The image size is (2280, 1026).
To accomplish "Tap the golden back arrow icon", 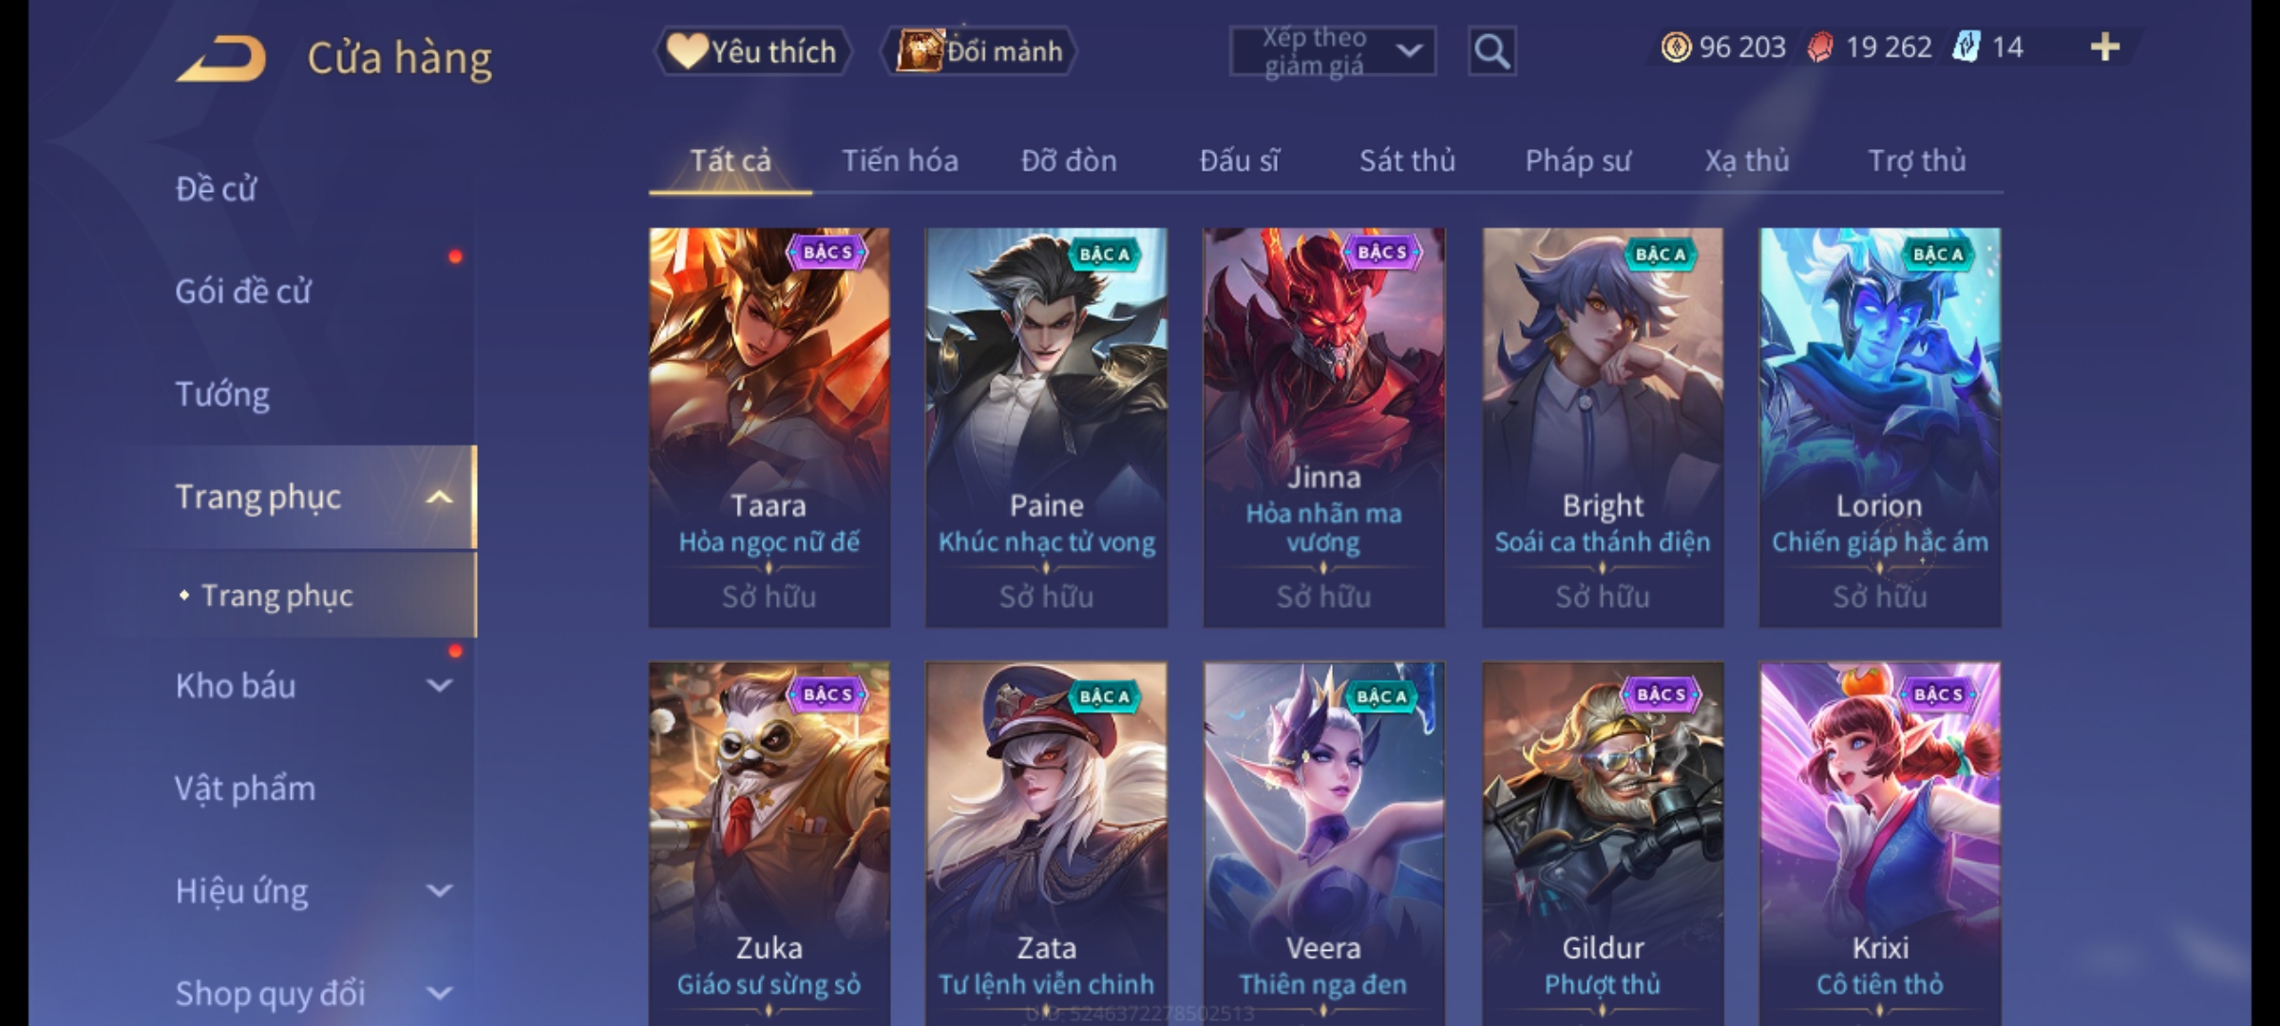I will coord(220,58).
